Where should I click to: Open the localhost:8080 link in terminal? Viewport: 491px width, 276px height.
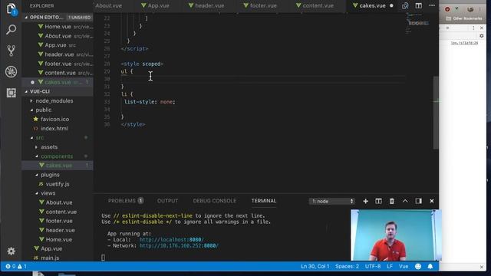172,240
